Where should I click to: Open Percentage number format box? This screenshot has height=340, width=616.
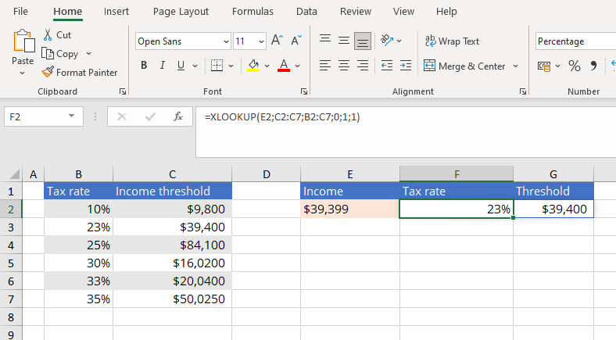pos(575,41)
